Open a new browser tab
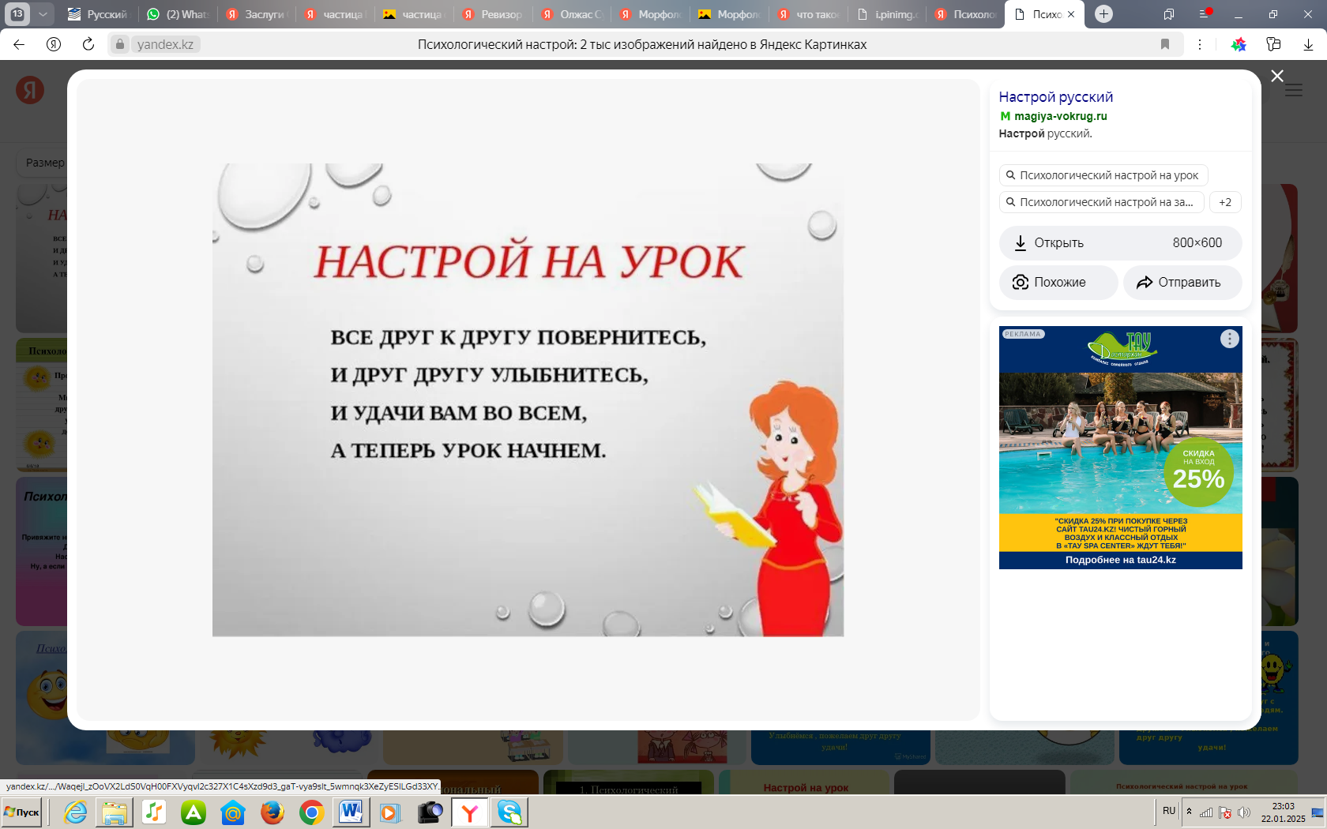The width and height of the screenshot is (1327, 829). (1103, 14)
